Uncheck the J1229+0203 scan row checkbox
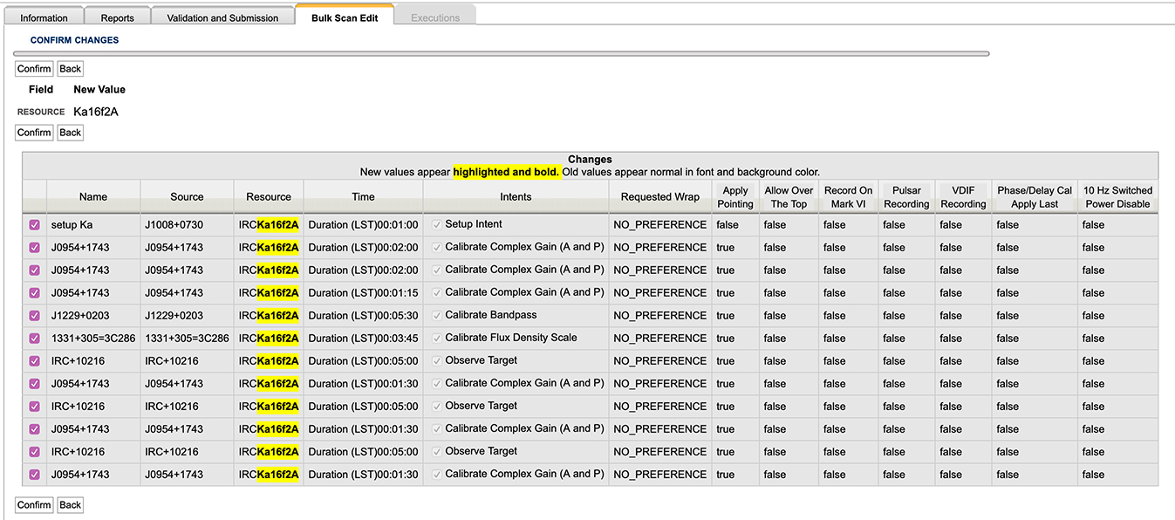The image size is (1175, 520). [35, 316]
